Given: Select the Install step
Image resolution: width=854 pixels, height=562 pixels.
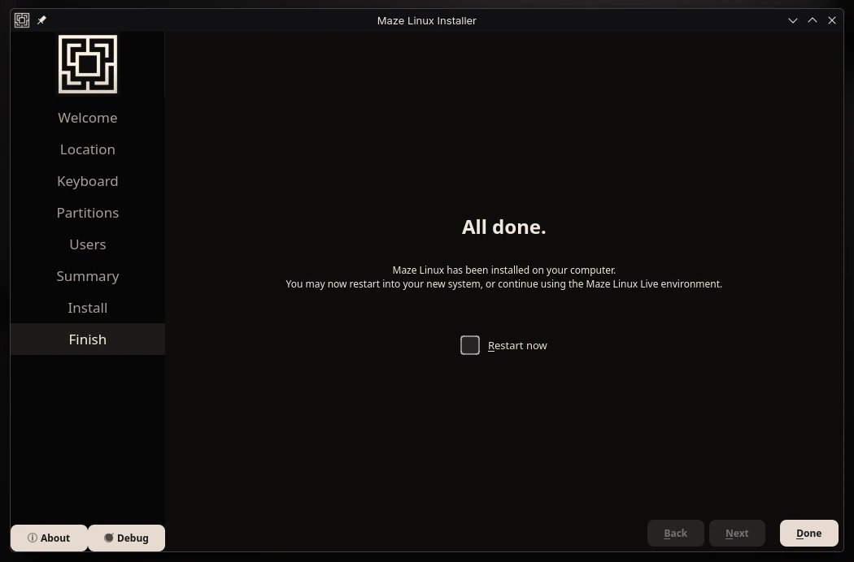Looking at the screenshot, I should pos(88,307).
